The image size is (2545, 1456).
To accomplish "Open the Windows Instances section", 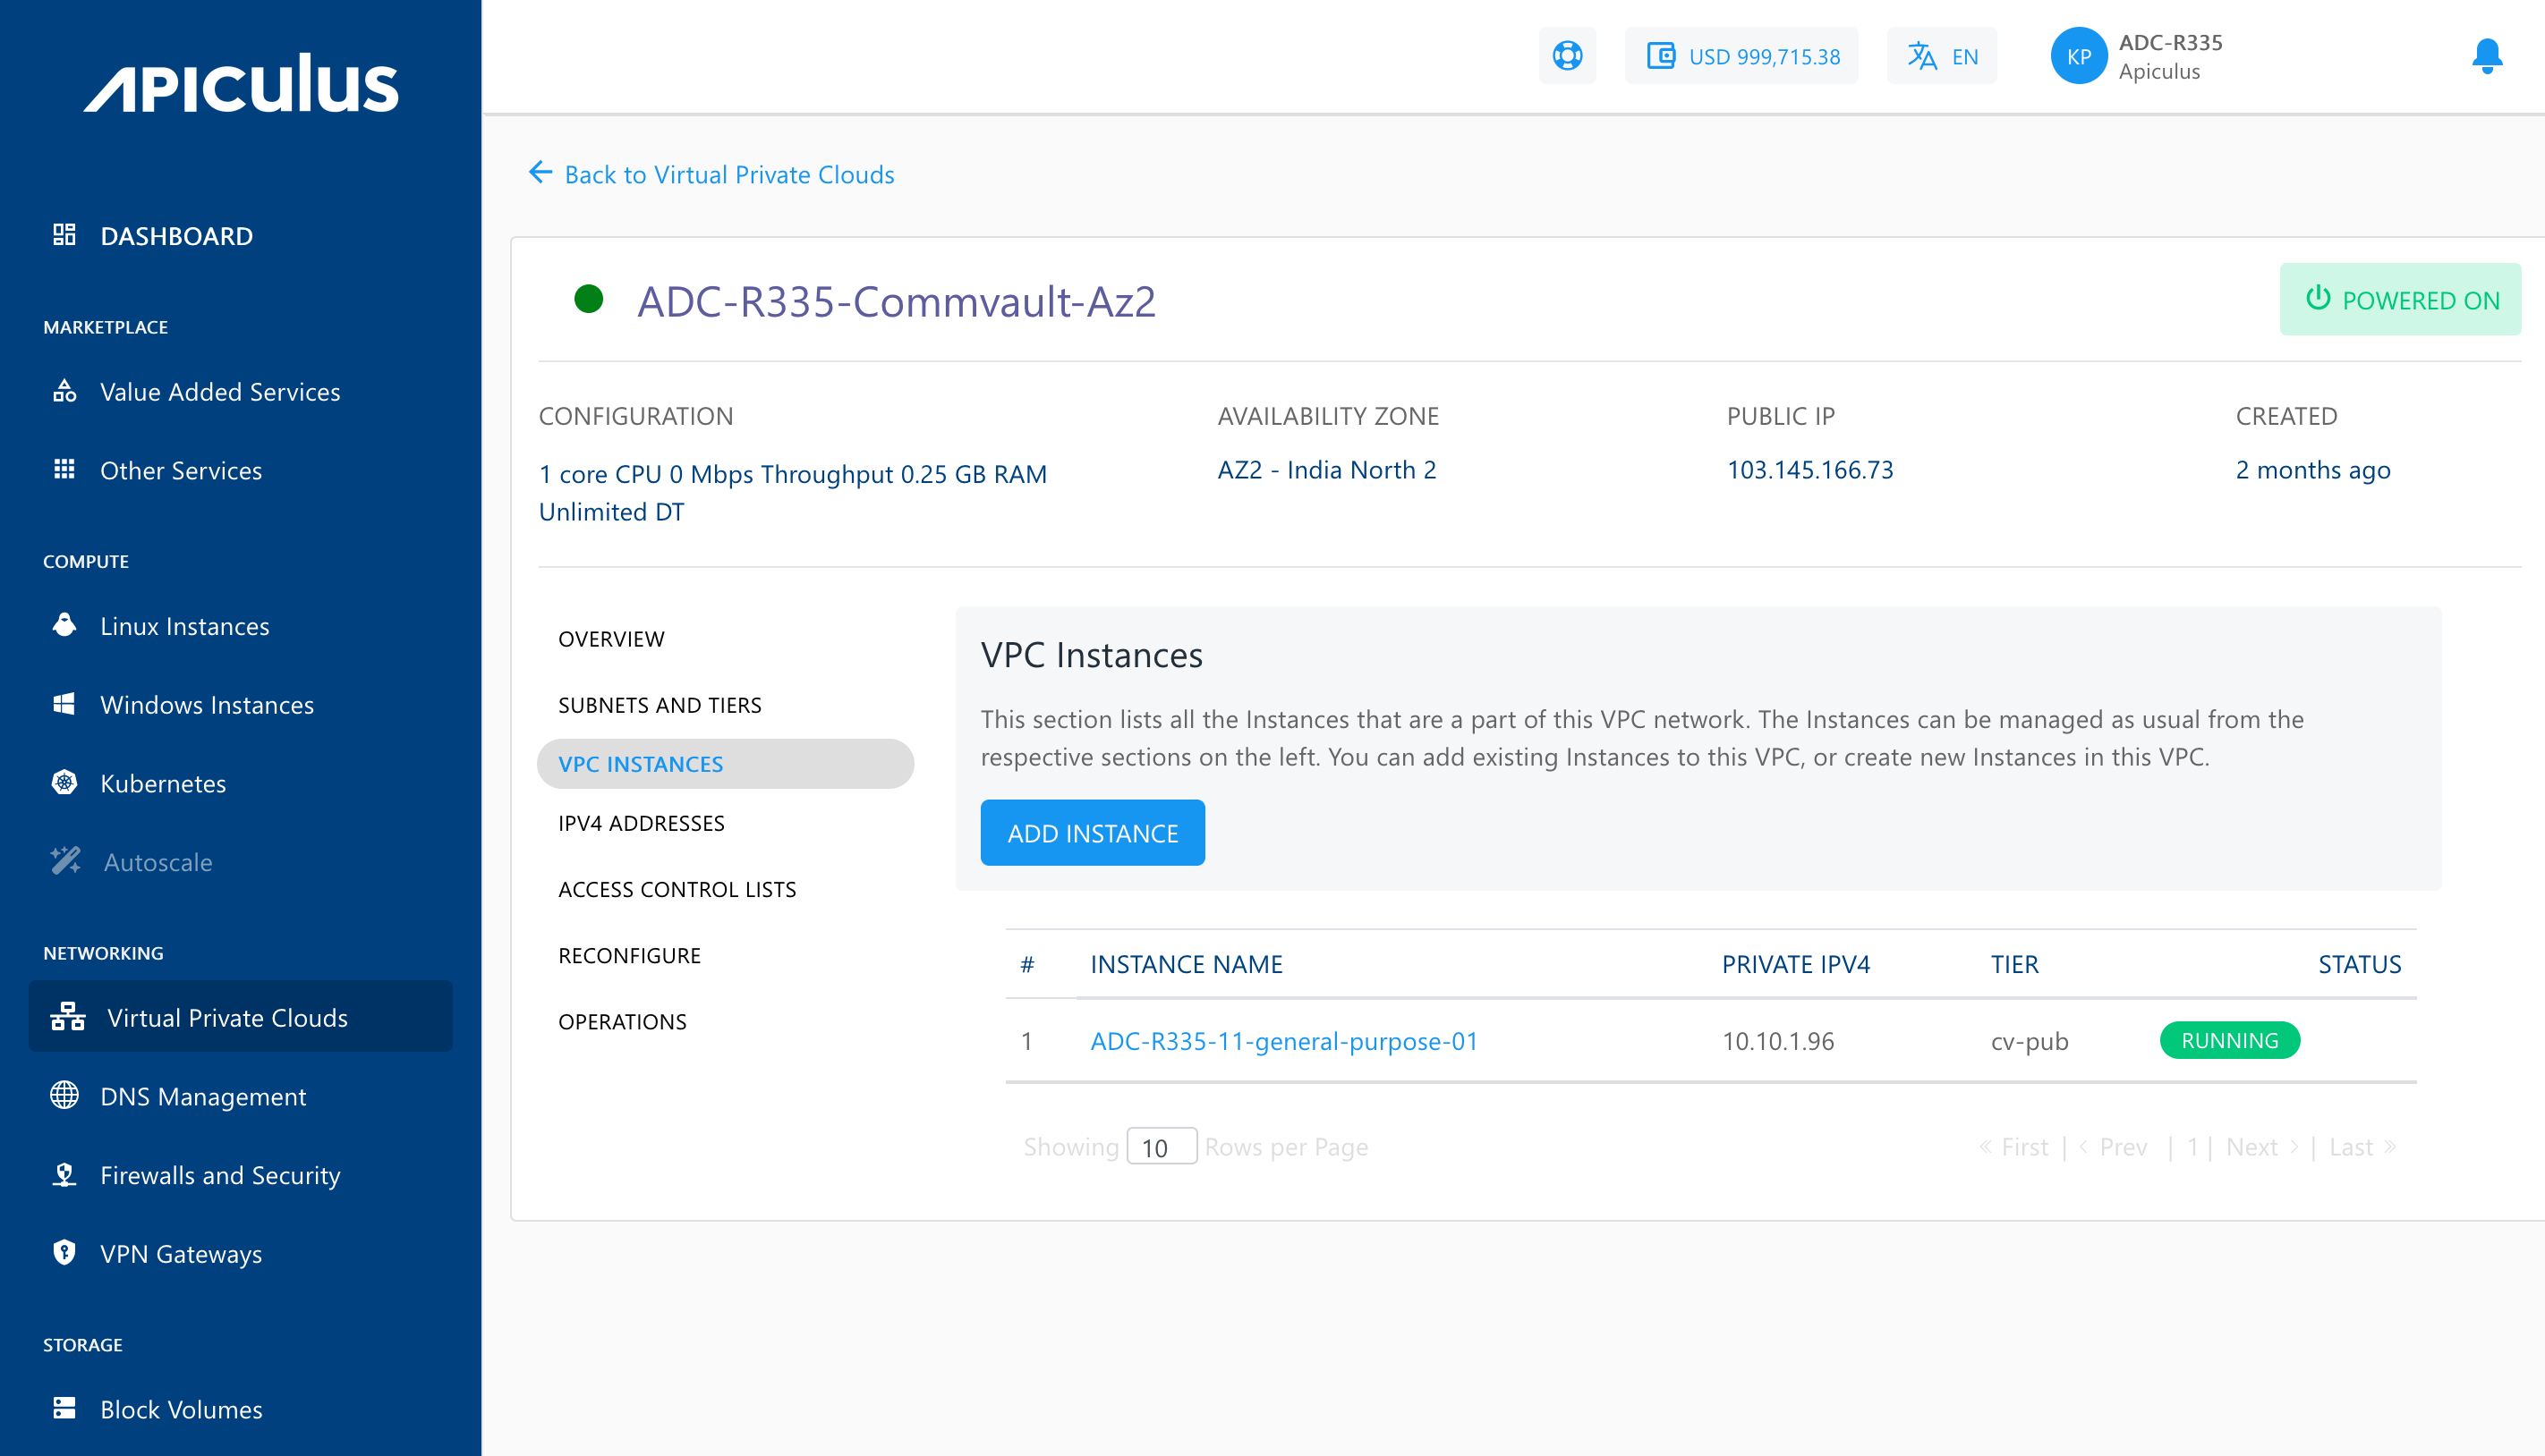I will (206, 705).
